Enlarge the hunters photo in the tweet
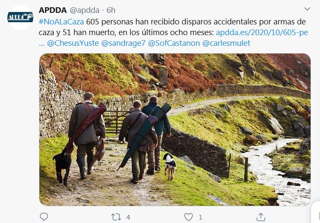 (x=175, y=129)
